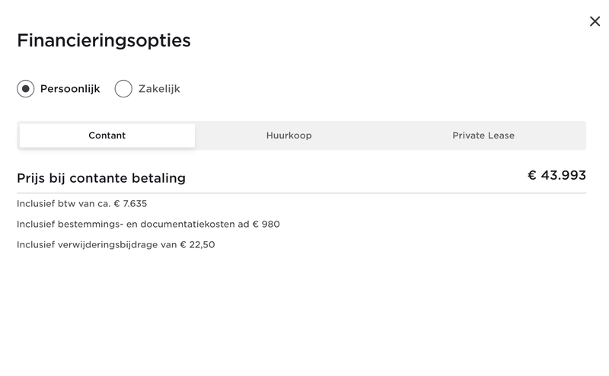Viewport: 609px width, 376px height.
Task: Click the € 43.993 total price
Action: (x=557, y=176)
